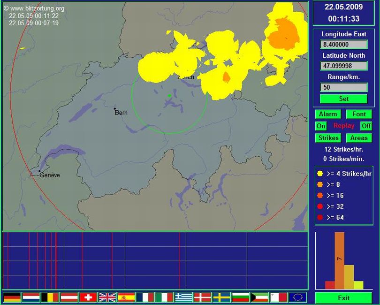The width and height of the screenshot is (380, 305).
Task: Select the Greek flag region
Action: point(183,297)
